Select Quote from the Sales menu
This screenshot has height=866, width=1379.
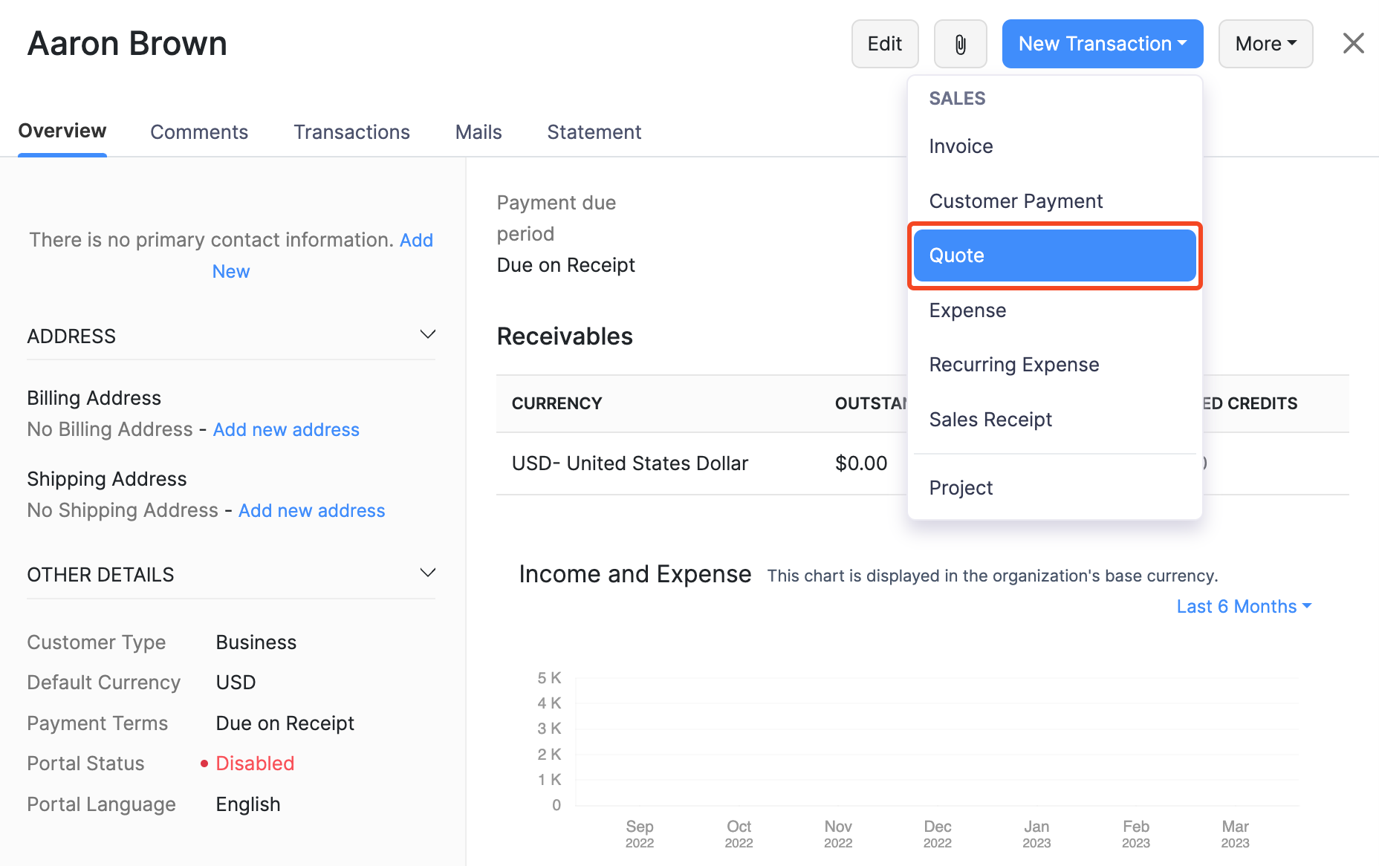1054,255
